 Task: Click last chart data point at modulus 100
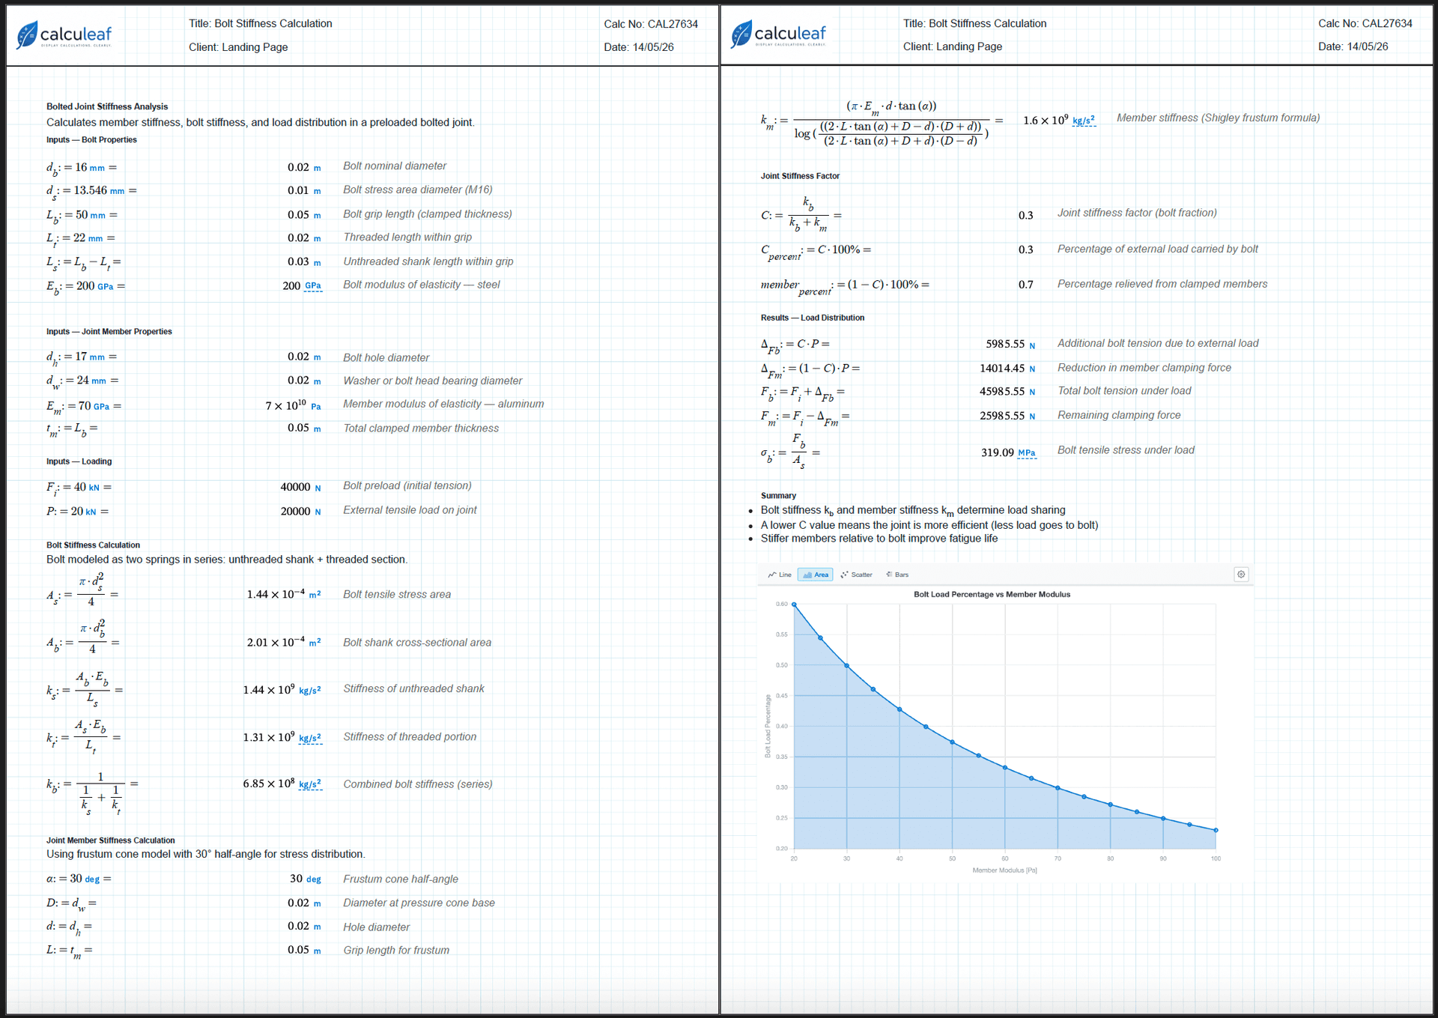1216,830
